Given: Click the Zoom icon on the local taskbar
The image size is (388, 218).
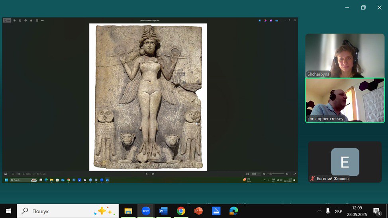Looking at the screenshot, I should [146, 211].
